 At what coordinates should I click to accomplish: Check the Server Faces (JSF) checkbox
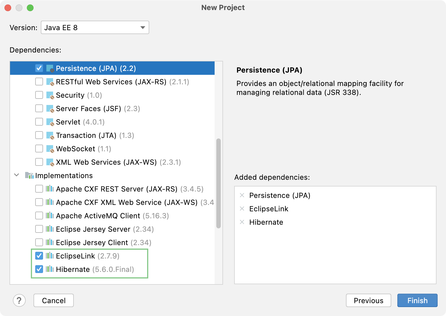point(39,109)
